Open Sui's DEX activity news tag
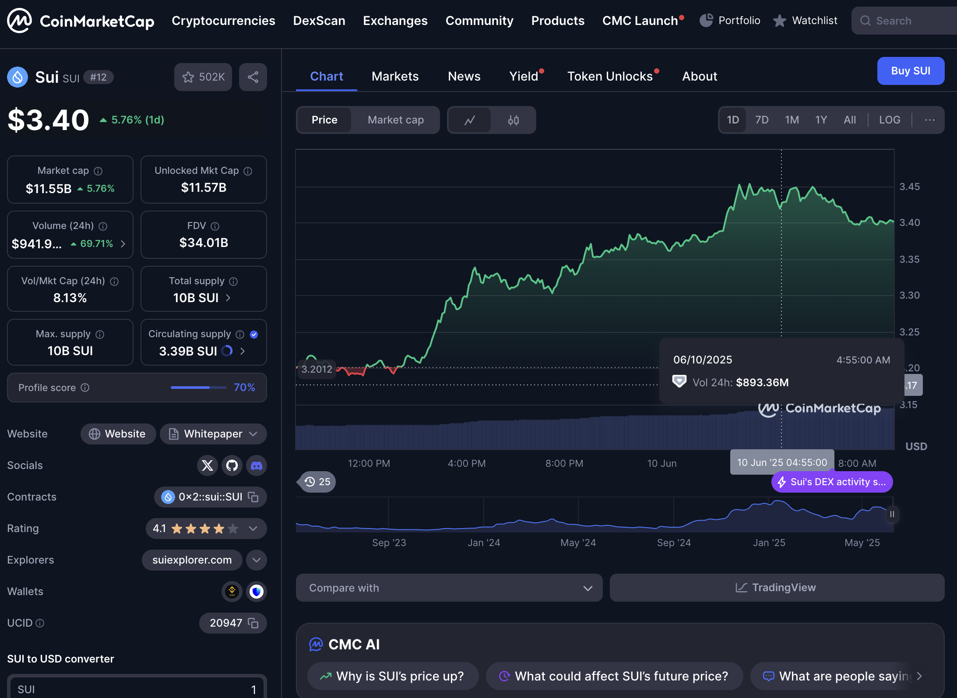 [832, 482]
